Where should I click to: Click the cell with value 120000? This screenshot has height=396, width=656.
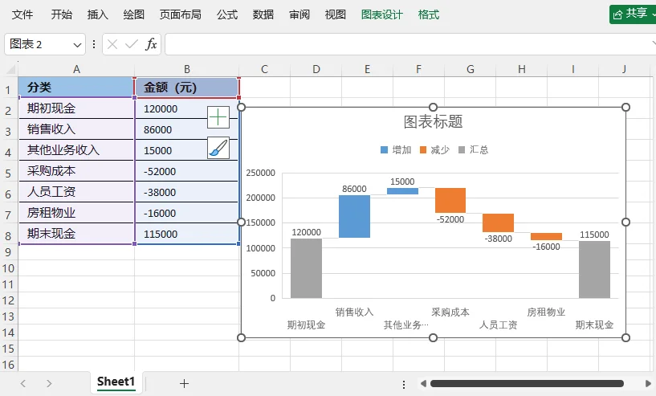[x=186, y=108]
